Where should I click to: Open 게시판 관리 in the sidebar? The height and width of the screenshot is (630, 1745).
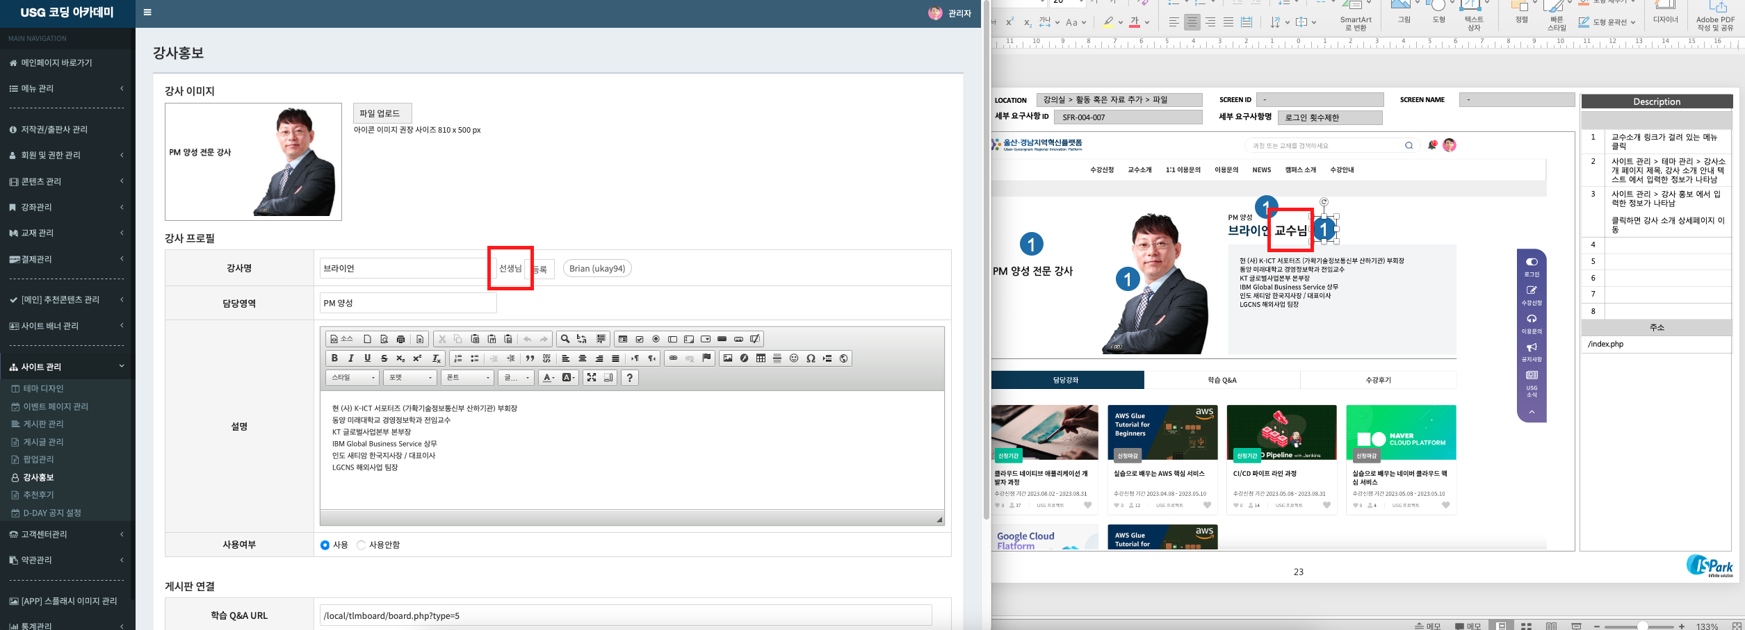pos(43,424)
